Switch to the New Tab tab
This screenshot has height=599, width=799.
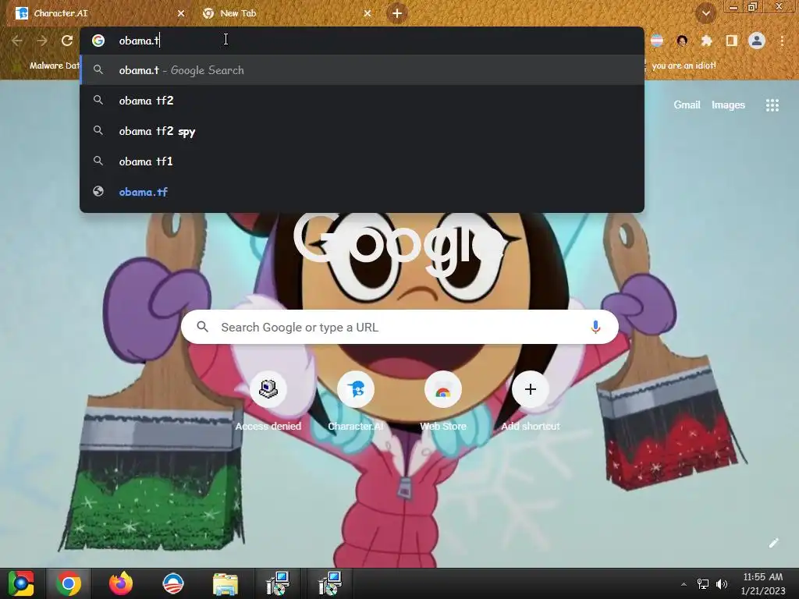[286, 13]
